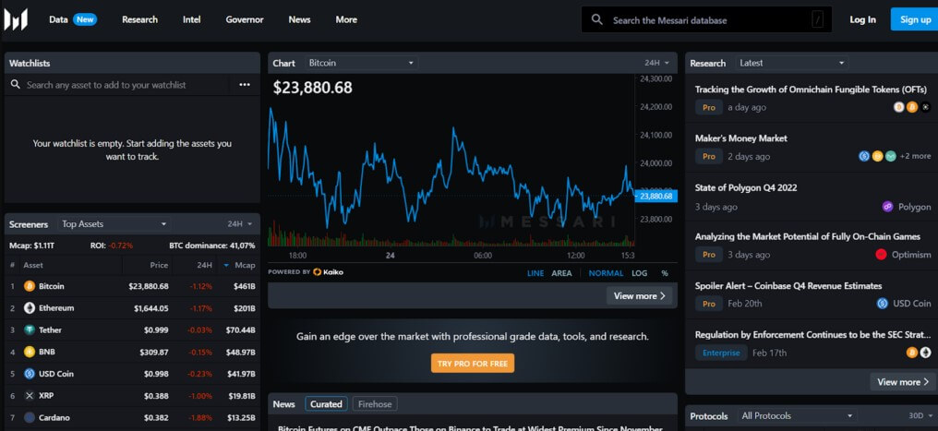Screen dimensions: 938x431
Task: Open the Protocols 30D timeframe dropdown
Action: coord(920,416)
